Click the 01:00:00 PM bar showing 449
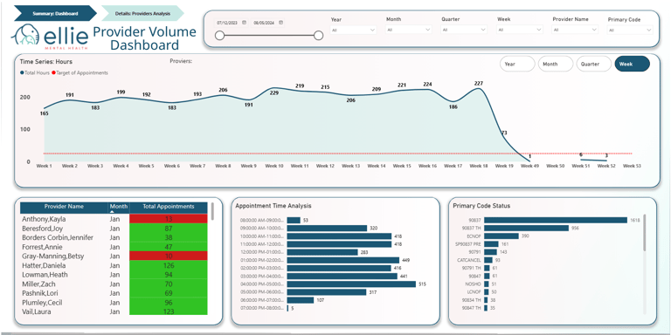The width and height of the screenshot is (671, 335). [343, 260]
